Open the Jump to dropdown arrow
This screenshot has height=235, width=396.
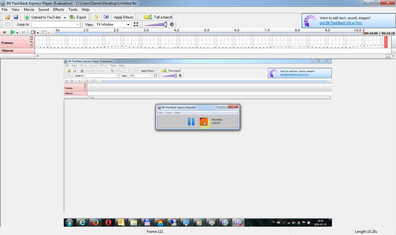(78, 24)
